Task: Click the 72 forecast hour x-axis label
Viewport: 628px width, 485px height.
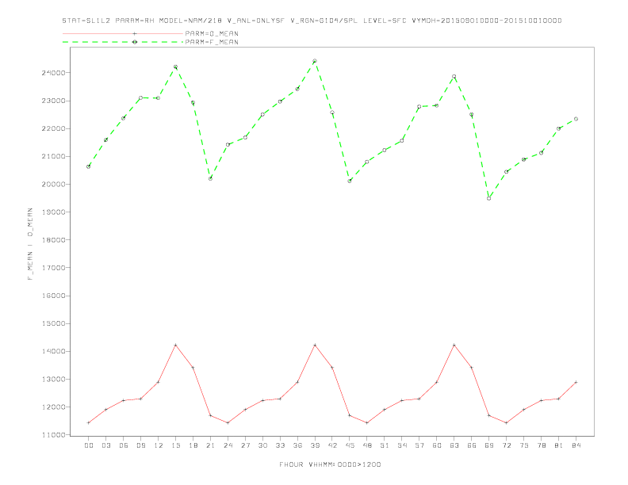Action: [x=506, y=445]
